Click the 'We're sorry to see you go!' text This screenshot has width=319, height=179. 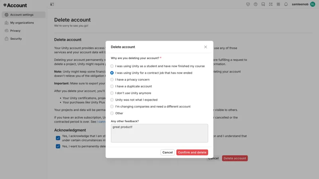(71, 26)
